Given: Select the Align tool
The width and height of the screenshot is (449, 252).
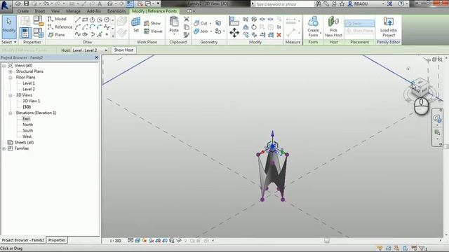Looking at the screenshot, I should (x=234, y=21).
